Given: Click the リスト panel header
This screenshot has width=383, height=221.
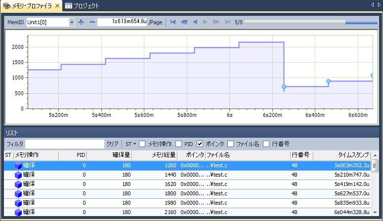Looking at the screenshot, I should pos(191,133).
